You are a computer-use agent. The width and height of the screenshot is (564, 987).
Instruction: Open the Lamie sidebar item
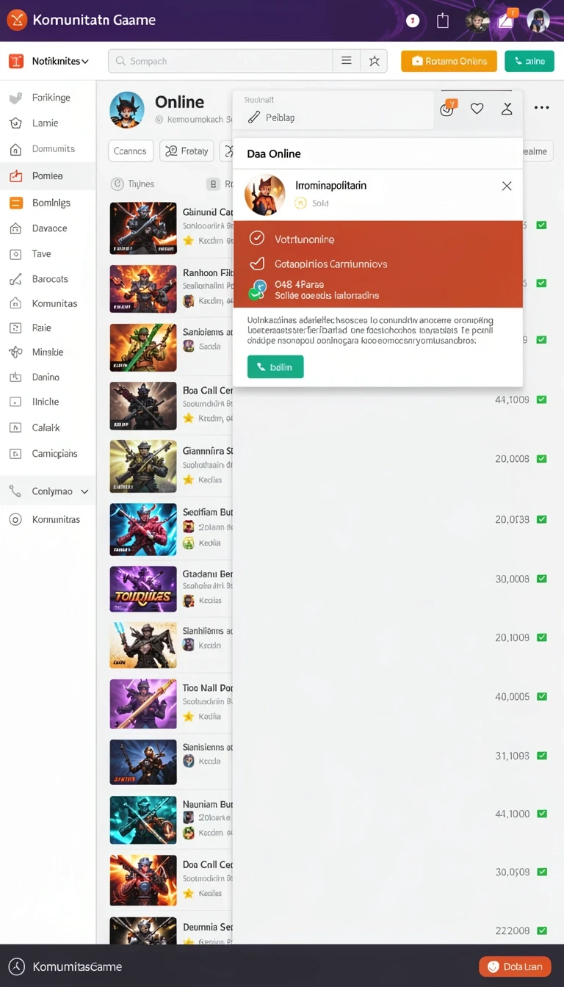click(x=48, y=123)
